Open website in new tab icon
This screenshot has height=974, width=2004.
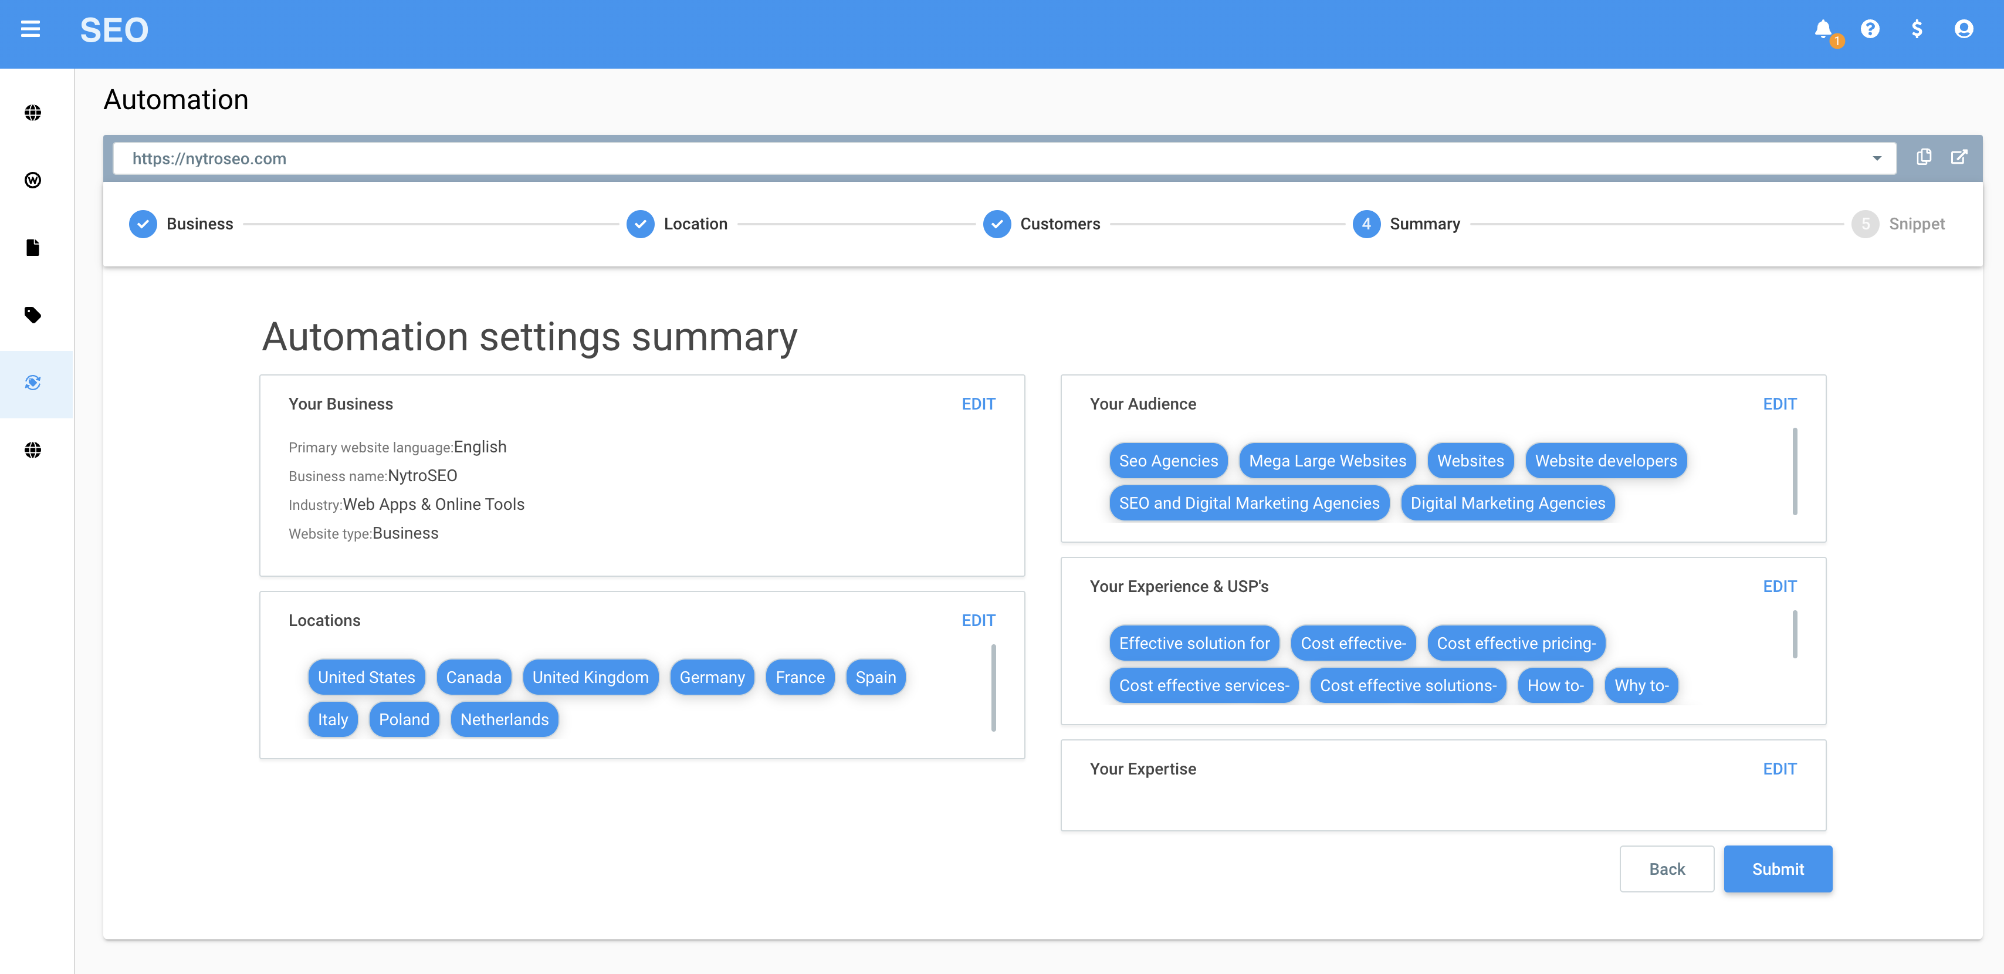click(x=1959, y=157)
